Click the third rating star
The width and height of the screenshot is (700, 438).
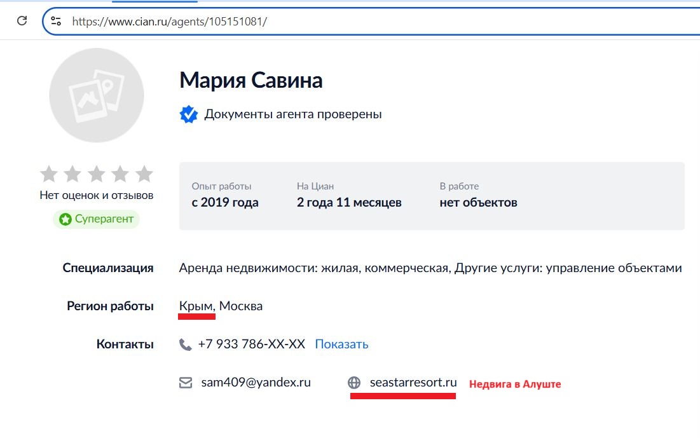coord(97,174)
